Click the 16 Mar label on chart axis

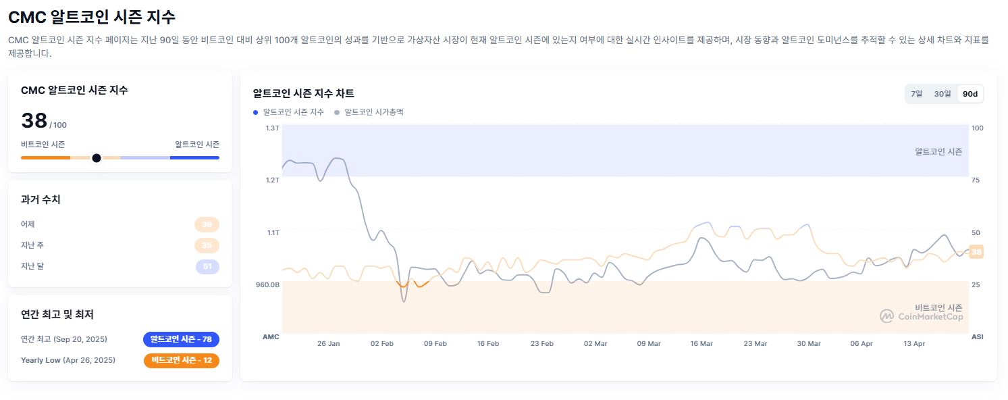(701, 343)
